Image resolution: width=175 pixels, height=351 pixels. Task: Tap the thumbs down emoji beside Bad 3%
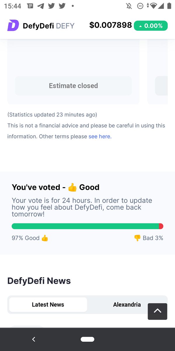tap(137, 238)
